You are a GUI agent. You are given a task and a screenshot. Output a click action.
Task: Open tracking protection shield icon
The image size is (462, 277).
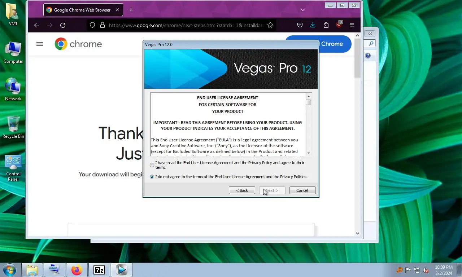[x=92, y=25]
